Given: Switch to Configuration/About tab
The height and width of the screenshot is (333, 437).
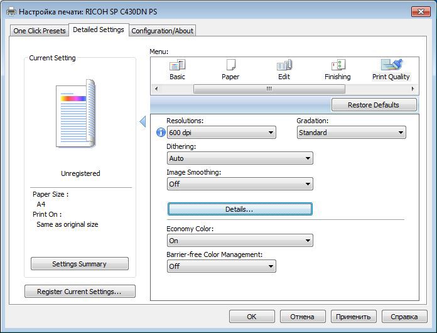Looking at the screenshot, I should point(163,31).
